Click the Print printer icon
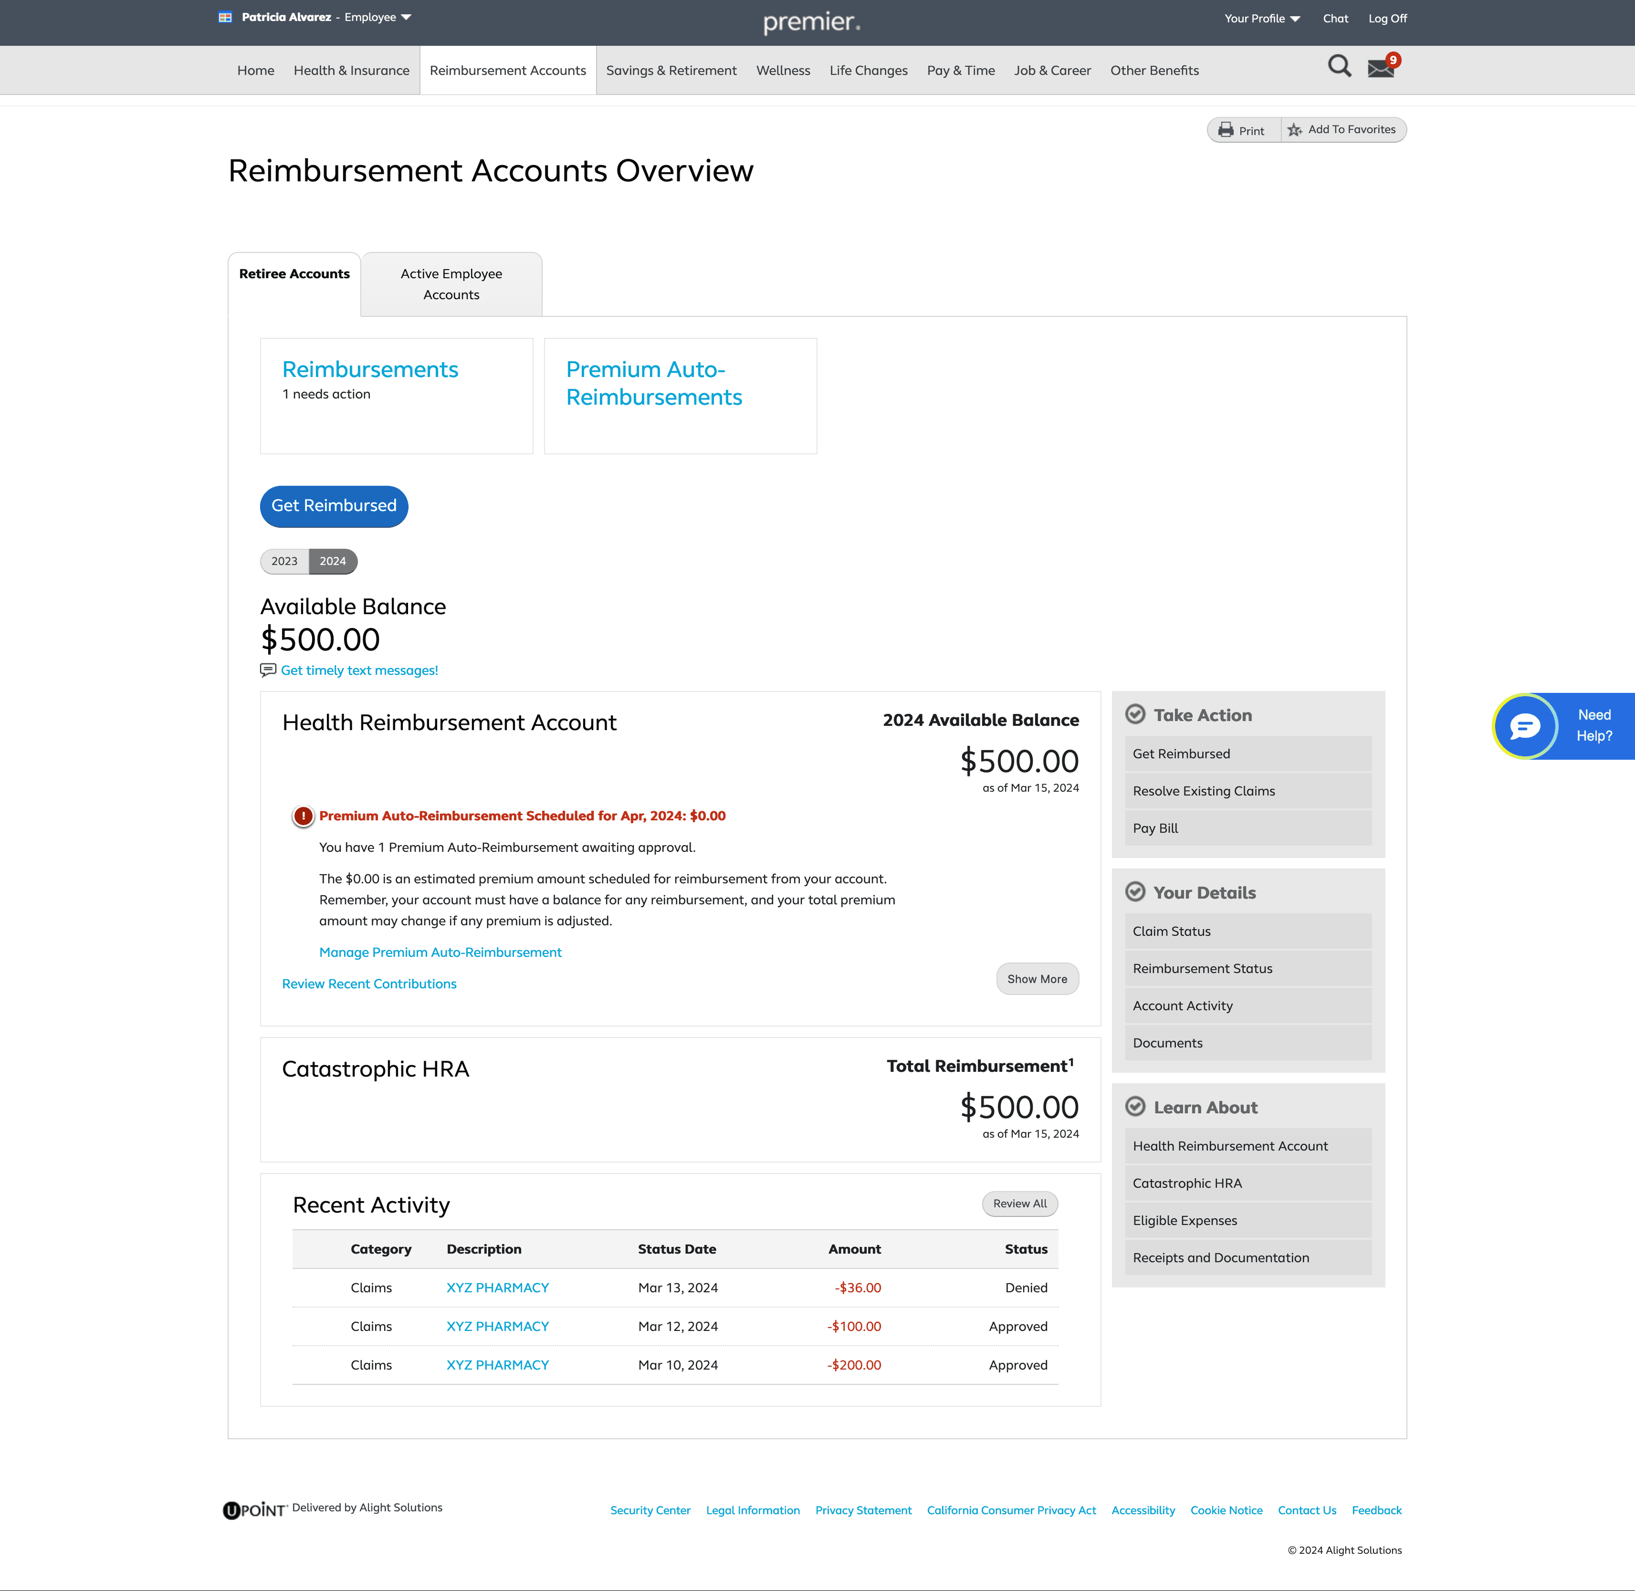Screen dimensions: 1635x1591 (x=1226, y=129)
